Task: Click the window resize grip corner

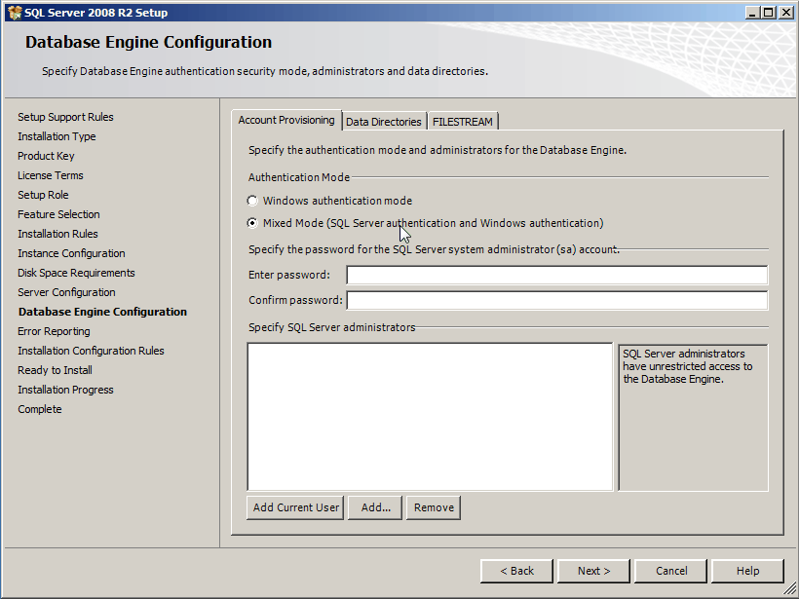Action: point(789,590)
